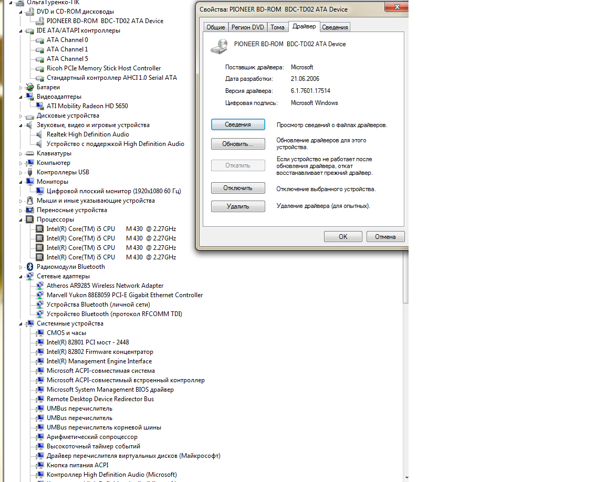Image resolution: width=605 pixels, height=482 pixels.
Task: Select the Remote Desktop Device Redirector Bus icon
Action: click(40, 399)
